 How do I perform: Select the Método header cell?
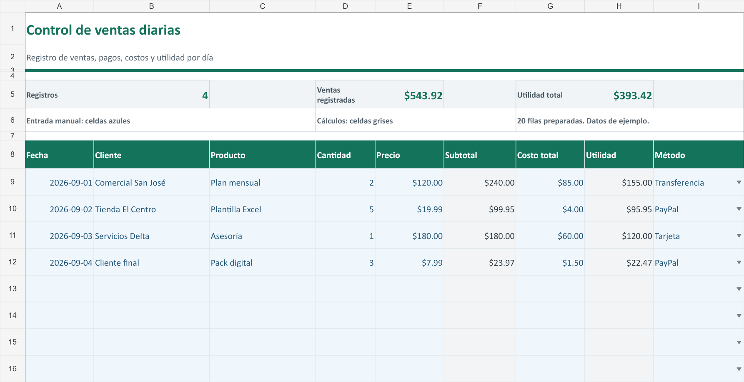click(699, 155)
